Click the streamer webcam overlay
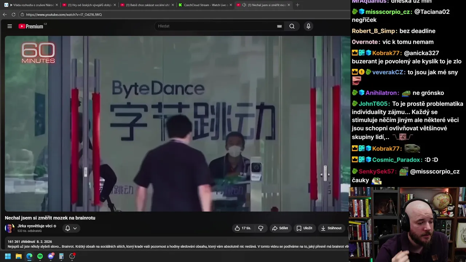 click(x=407, y=225)
